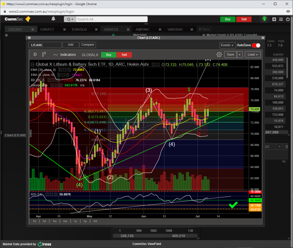This screenshot has width=293, height=248.
Task: Open settings gear for main series title
Action: [158, 65]
